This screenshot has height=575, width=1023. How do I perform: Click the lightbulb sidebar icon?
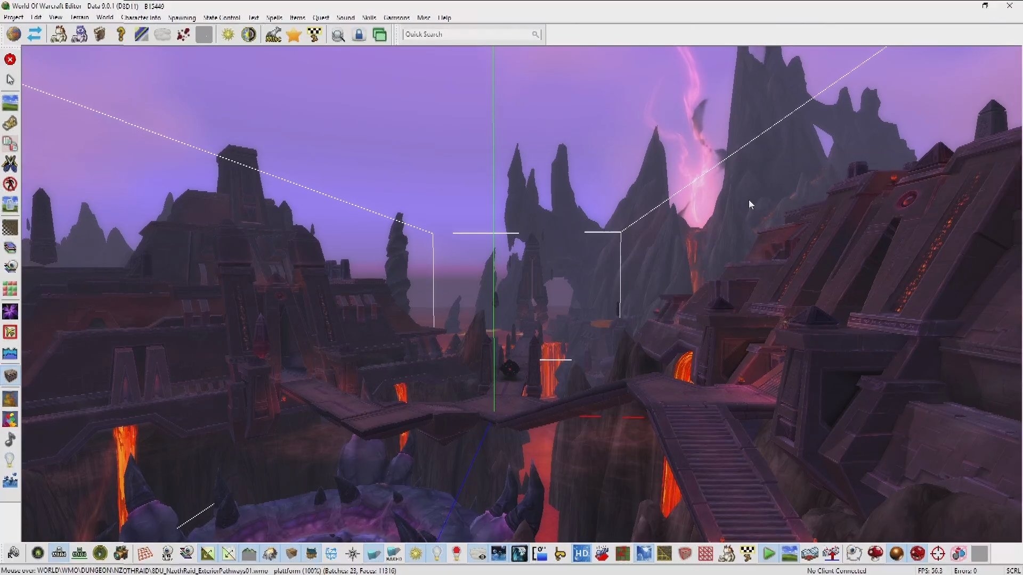10,459
